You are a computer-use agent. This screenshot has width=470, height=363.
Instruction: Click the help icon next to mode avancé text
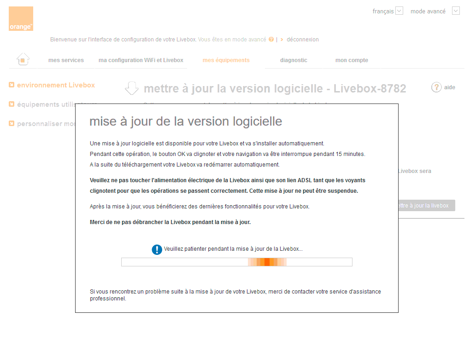point(271,40)
